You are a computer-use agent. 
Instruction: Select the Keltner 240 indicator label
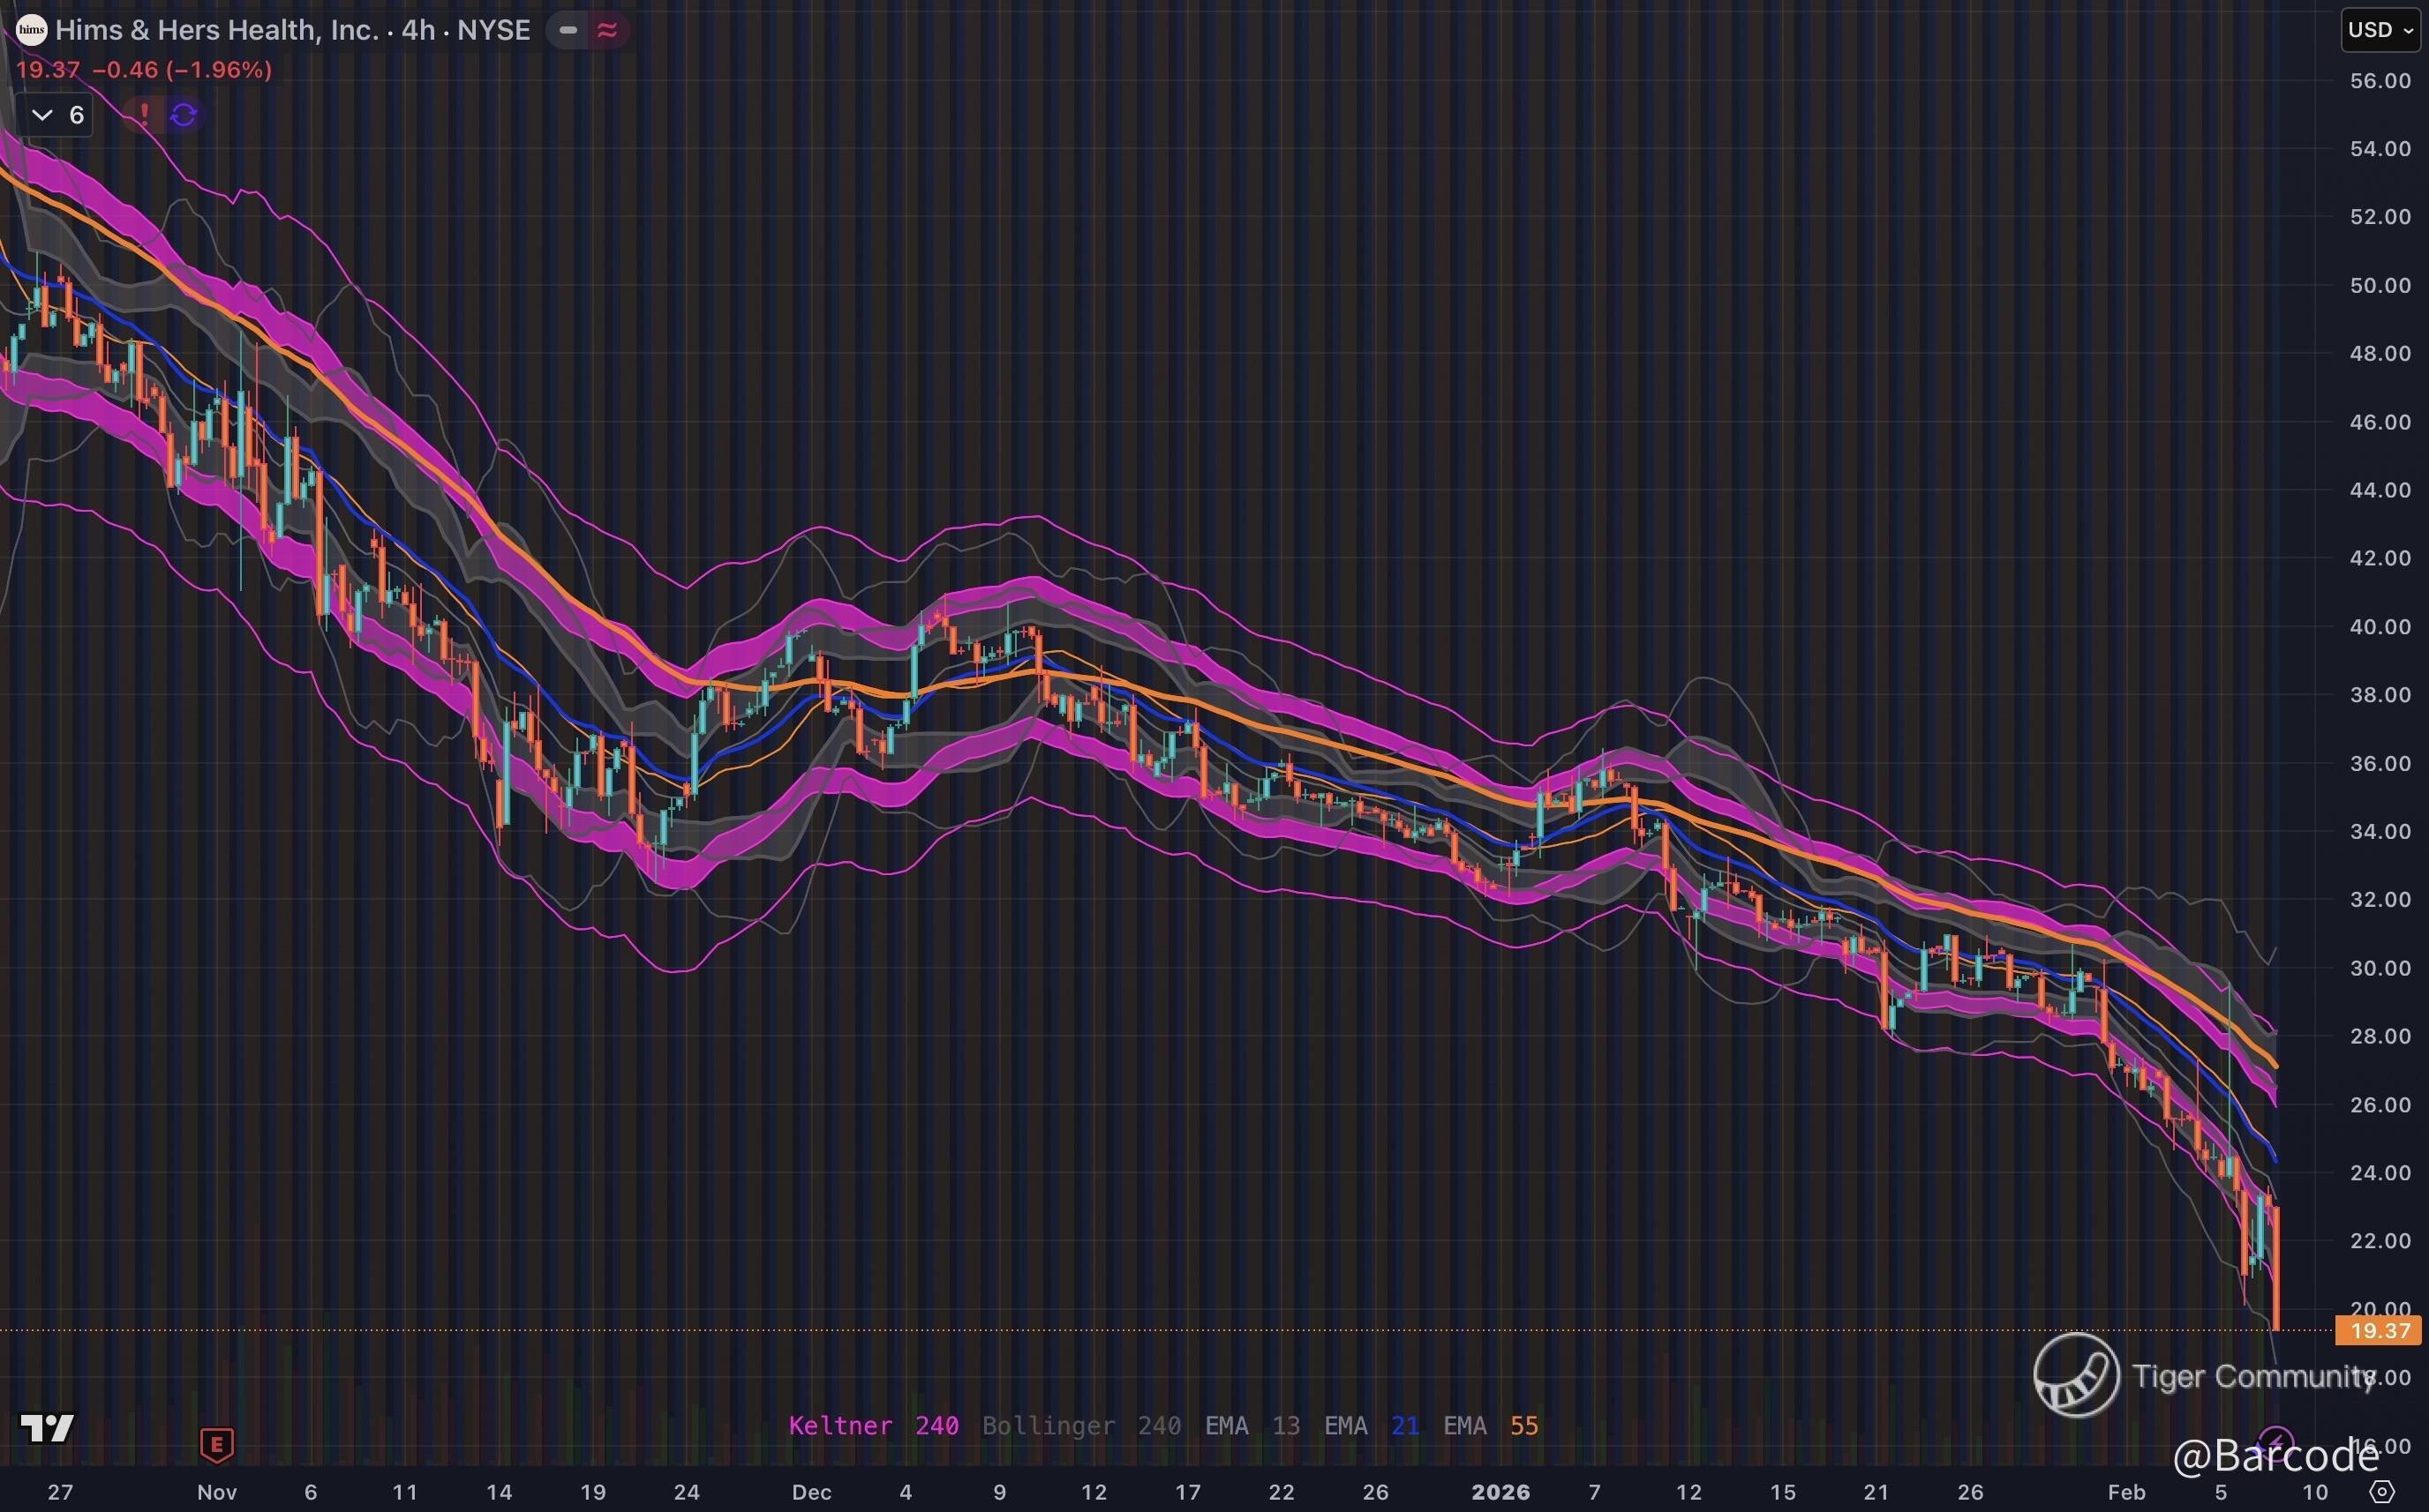(x=872, y=1426)
